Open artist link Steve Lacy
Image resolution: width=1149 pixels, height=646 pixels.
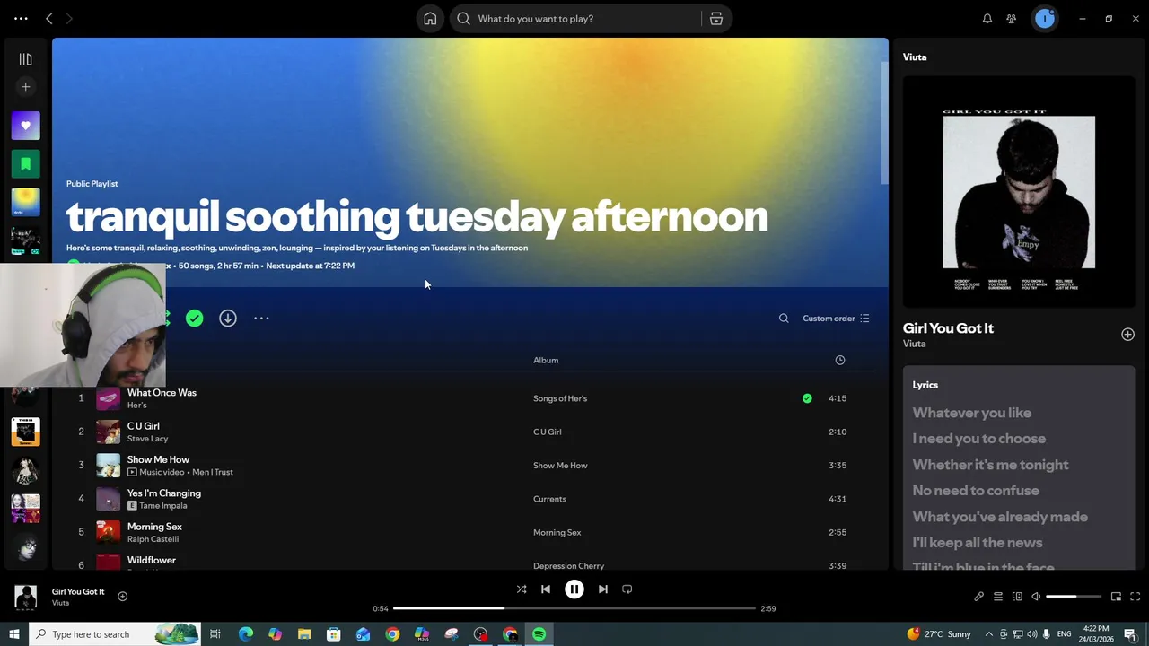[147, 439]
